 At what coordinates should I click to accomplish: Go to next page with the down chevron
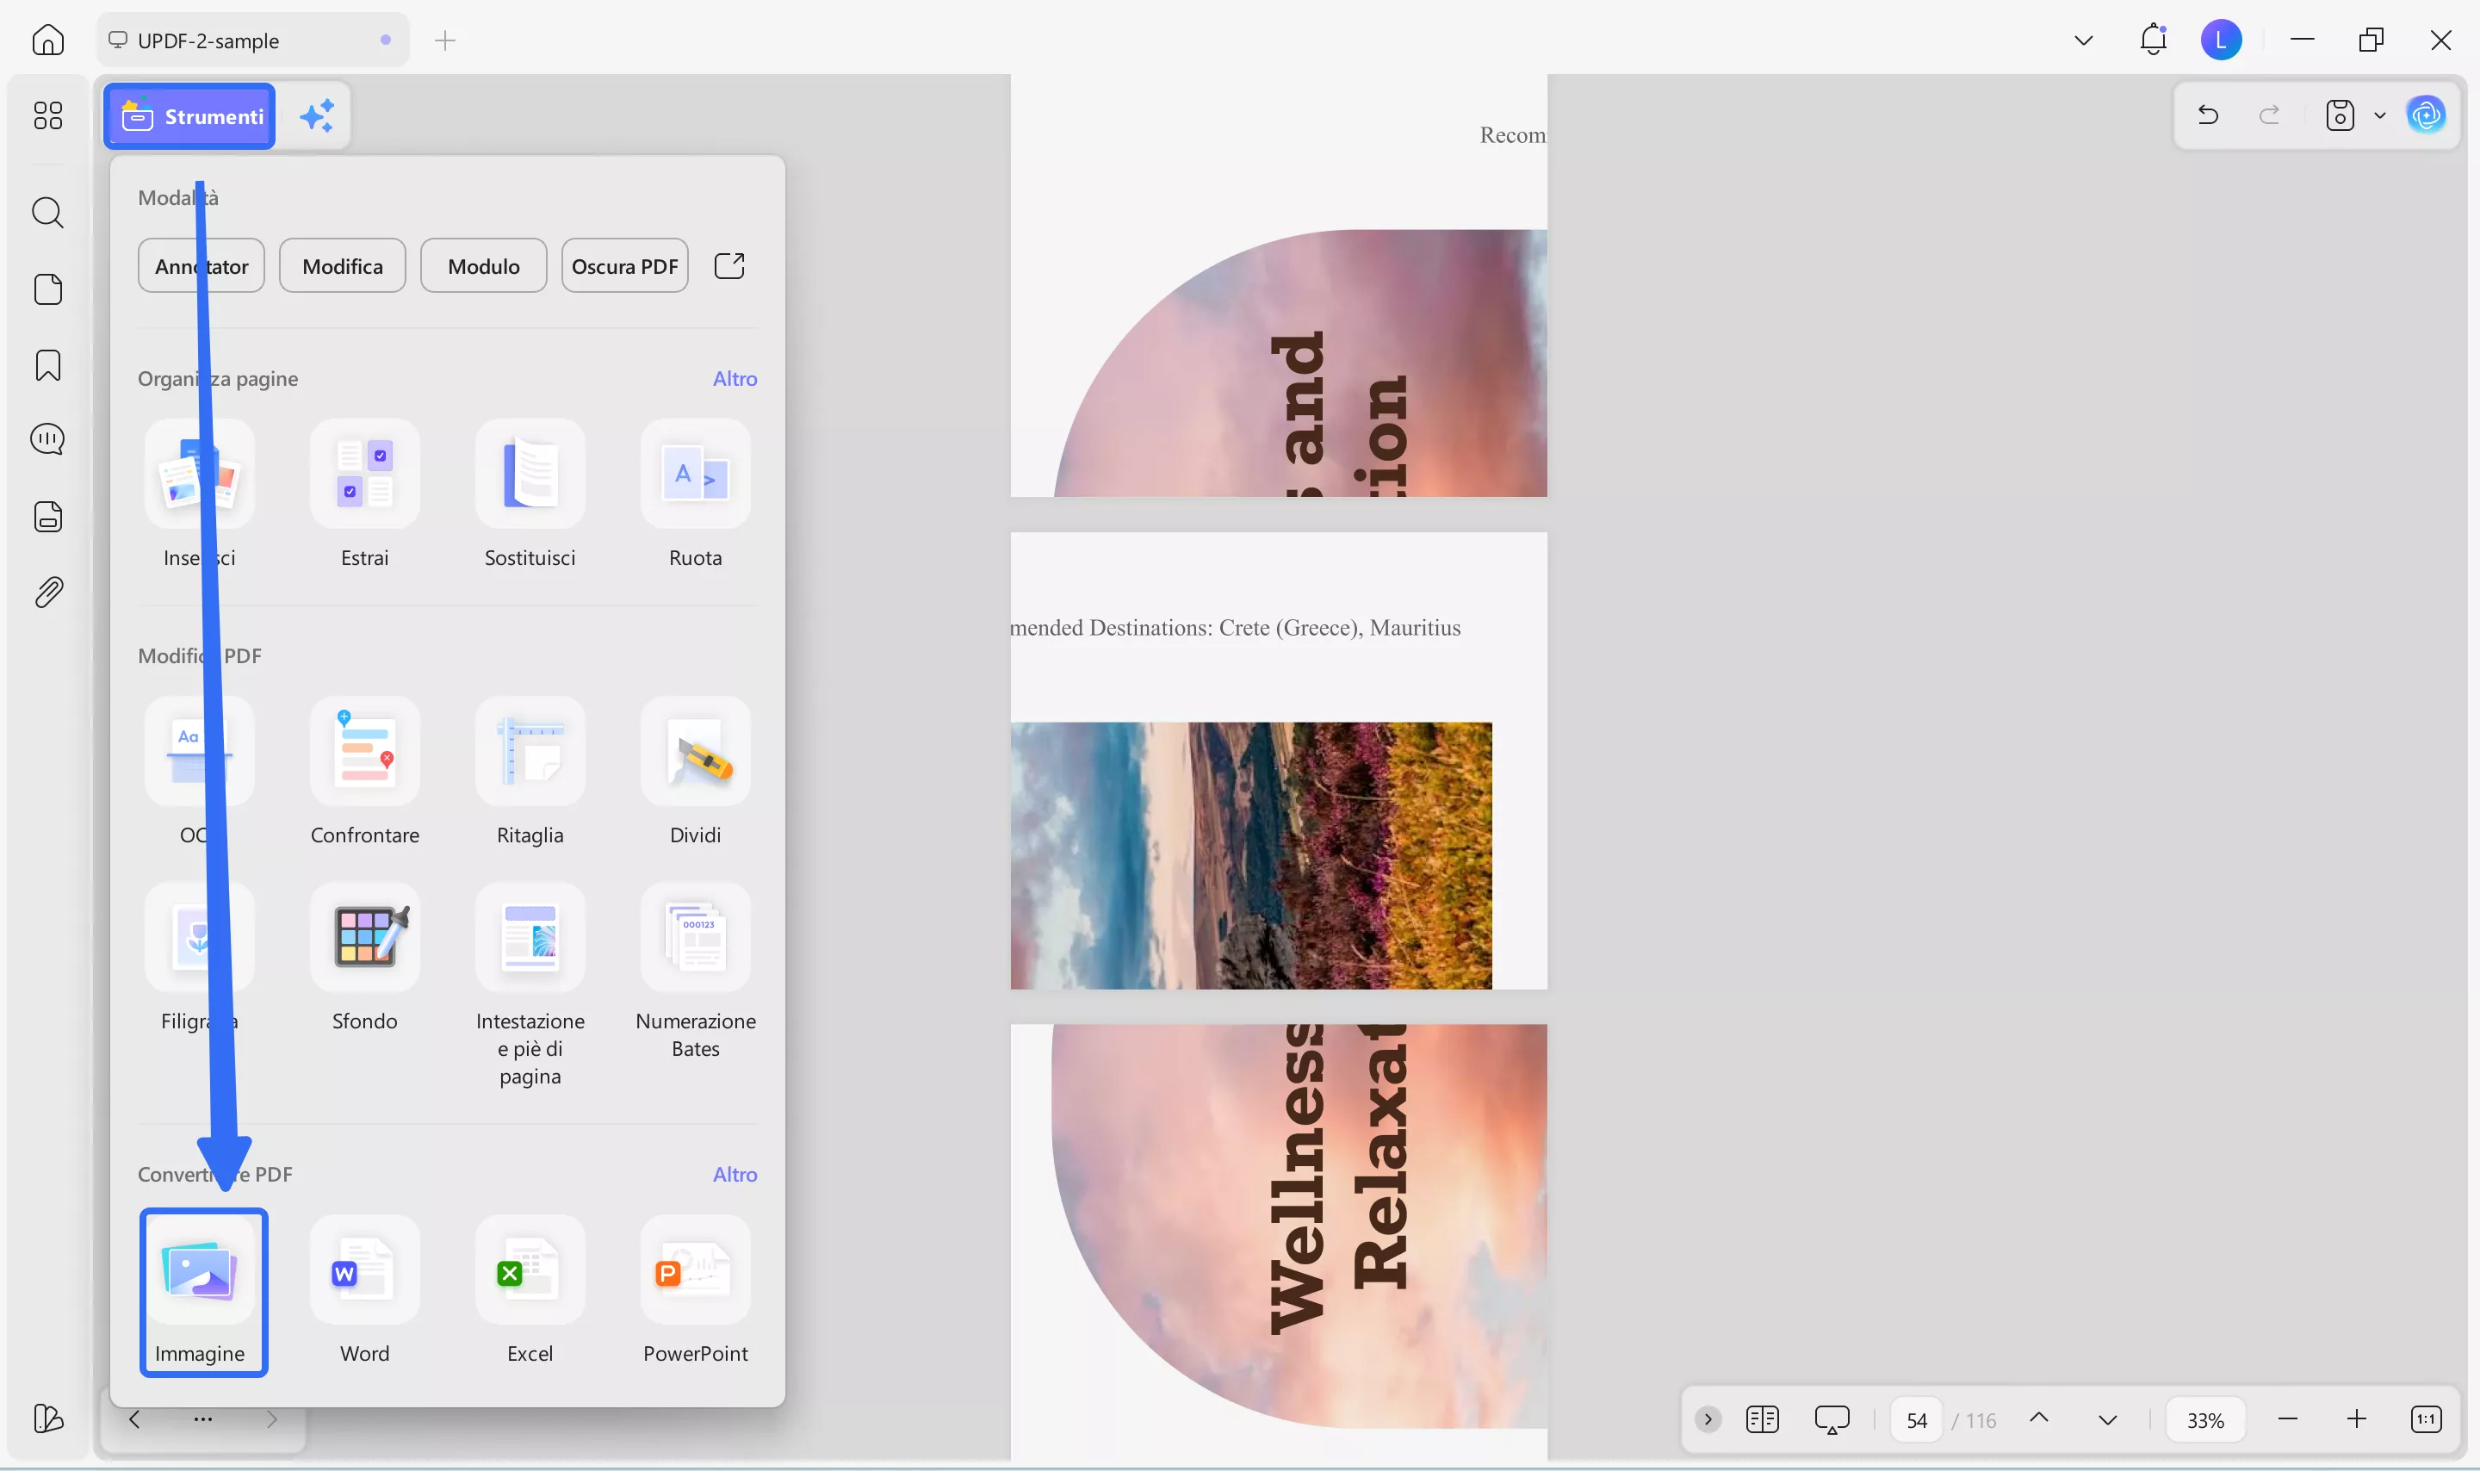point(2106,1418)
